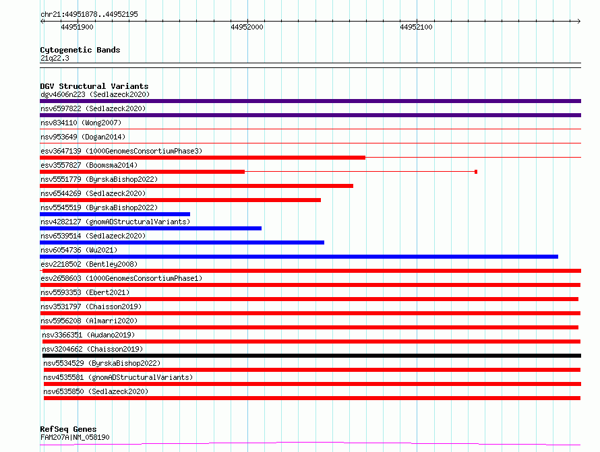
Task: Click the dgv4606n223 (Sedlazeck2020) variant label
Action: click(95, 94)
